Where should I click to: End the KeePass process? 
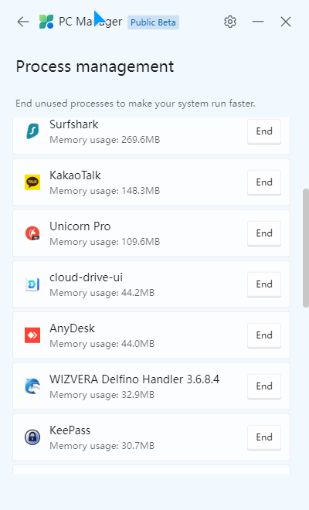point(264,438)
